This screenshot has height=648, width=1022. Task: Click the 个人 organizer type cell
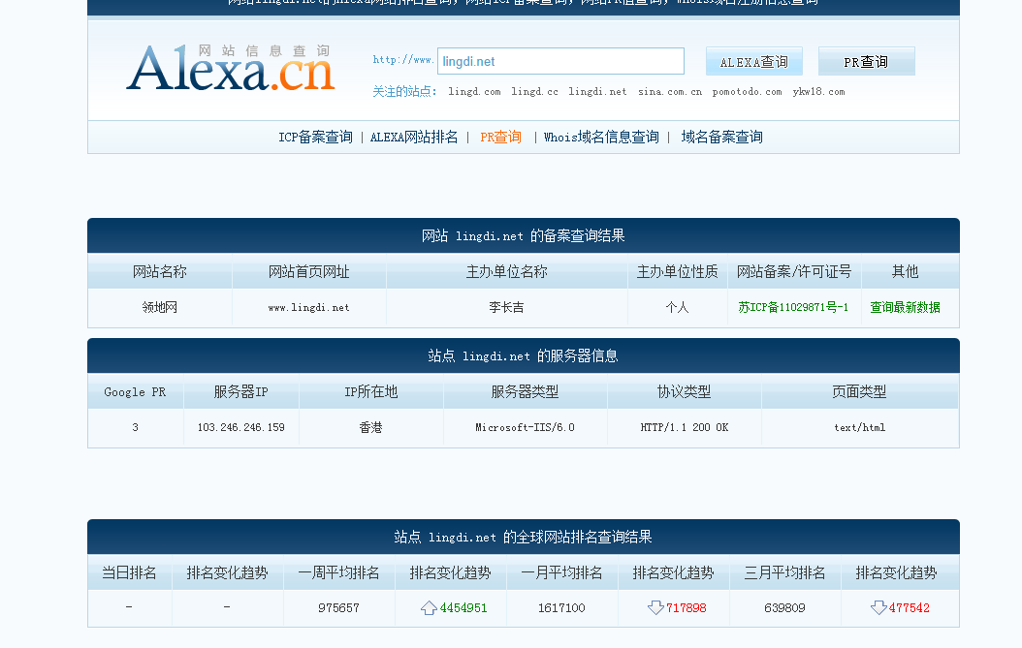pyautogui.click(x=677, y=307)
